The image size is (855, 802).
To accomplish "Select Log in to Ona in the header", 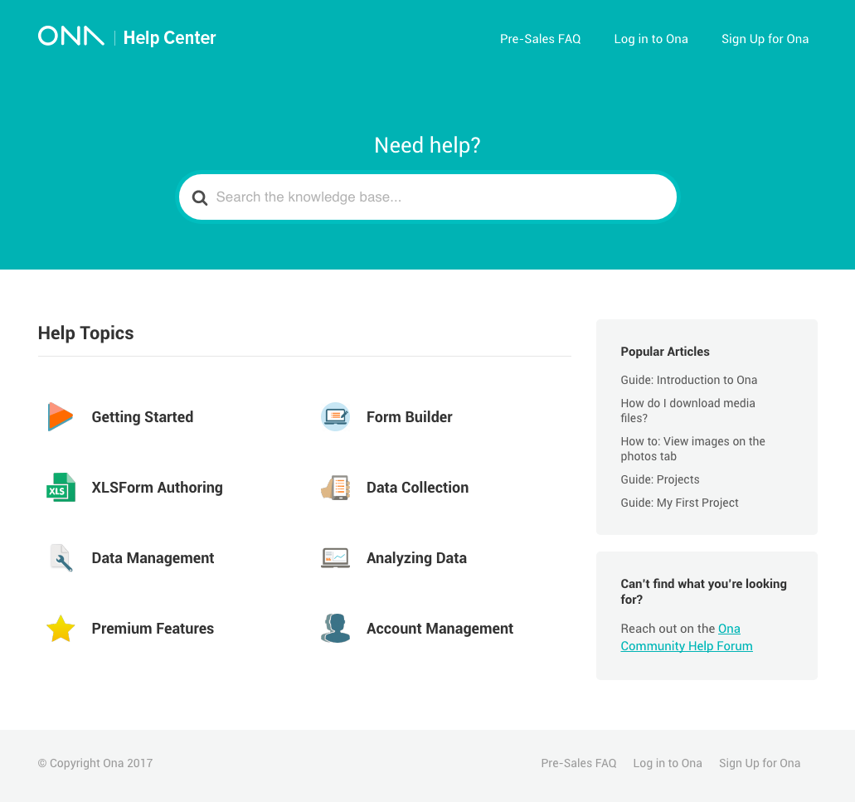I will coord(651,39).
